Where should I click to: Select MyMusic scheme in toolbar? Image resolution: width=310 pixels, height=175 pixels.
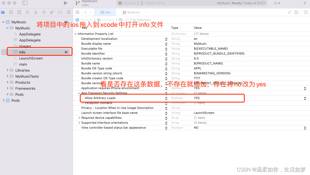tap(128, 3)
